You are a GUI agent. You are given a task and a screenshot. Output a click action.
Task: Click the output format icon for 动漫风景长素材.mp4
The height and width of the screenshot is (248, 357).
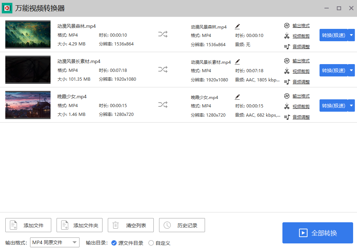coord(287,61)
